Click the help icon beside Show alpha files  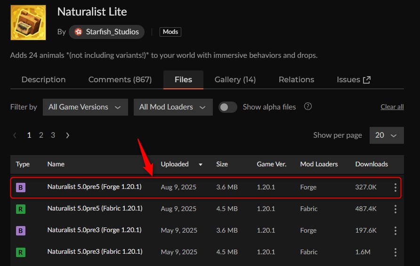308,107
